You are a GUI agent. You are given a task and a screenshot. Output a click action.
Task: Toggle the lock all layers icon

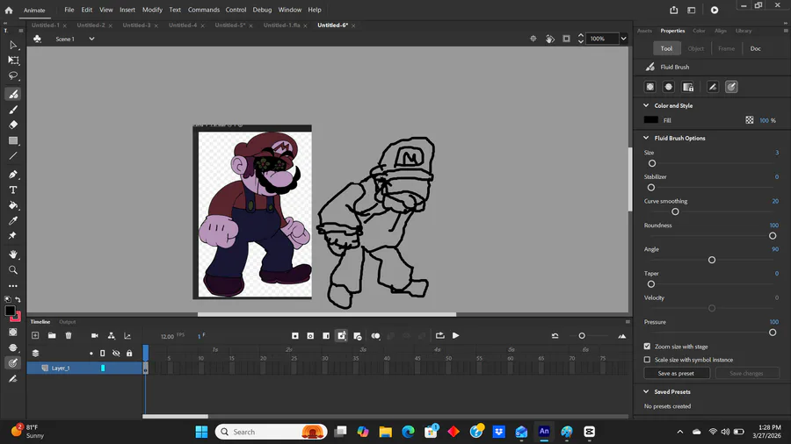[129, 353]
